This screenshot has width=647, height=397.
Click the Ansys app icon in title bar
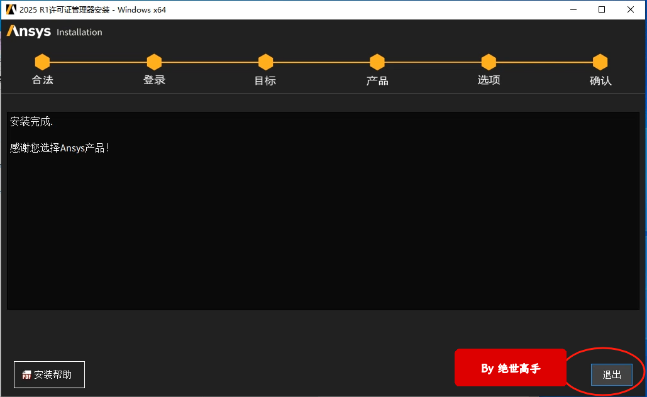tap(10, 9)
